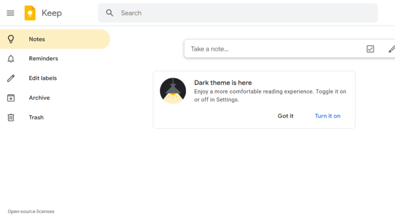Image resolution: width=395 pixels, height=222 pixels.
Task: Open the main menu with the hamburger icon
Action: (x=10, y=13)
